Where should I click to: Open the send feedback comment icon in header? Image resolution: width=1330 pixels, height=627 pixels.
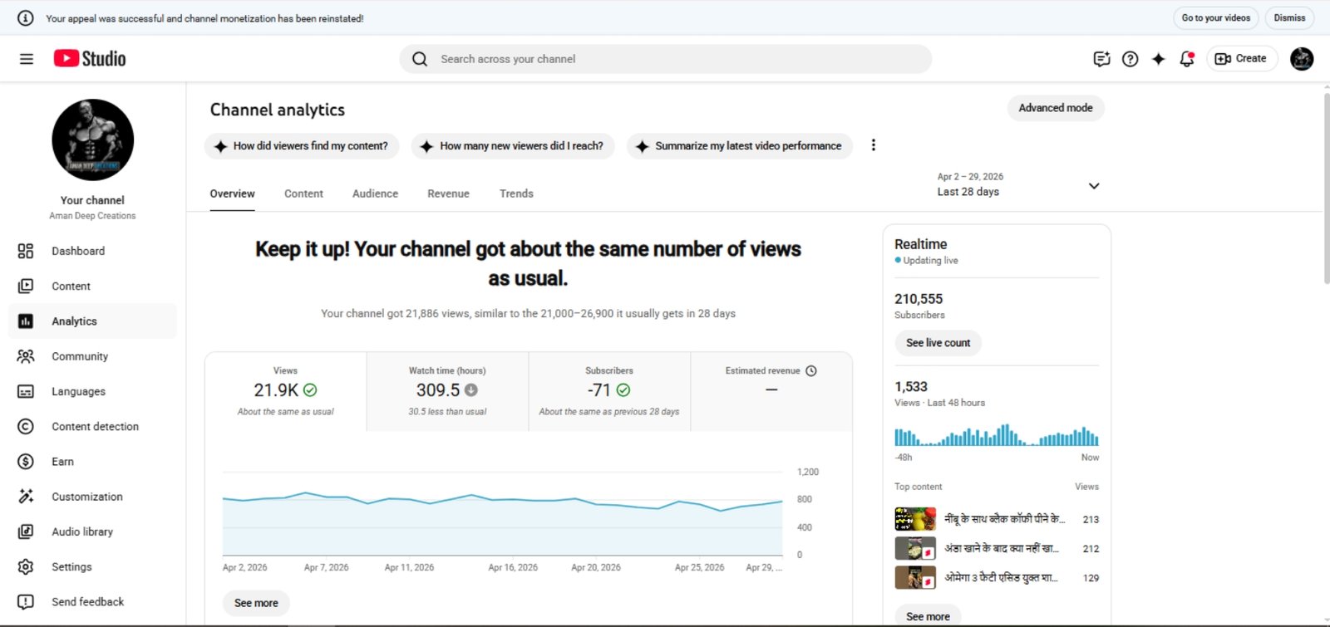pyautogui.click(x=1101, y=59)
